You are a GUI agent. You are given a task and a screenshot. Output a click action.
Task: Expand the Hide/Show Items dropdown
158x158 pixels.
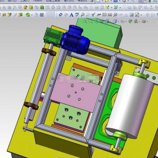point(126,21)
